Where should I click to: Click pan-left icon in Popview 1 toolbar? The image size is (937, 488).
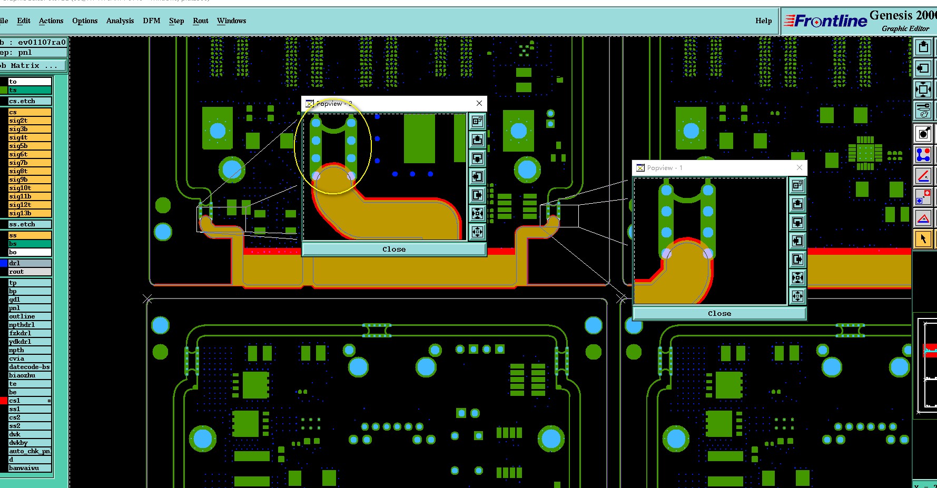click(x=797, y=241)
